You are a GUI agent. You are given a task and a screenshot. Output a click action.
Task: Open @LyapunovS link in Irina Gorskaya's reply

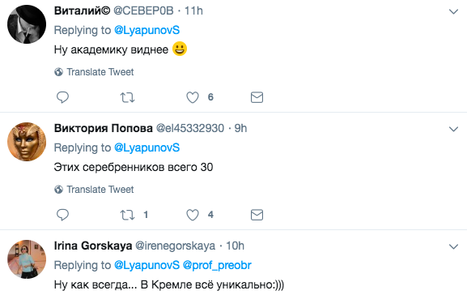click(146, 265)
